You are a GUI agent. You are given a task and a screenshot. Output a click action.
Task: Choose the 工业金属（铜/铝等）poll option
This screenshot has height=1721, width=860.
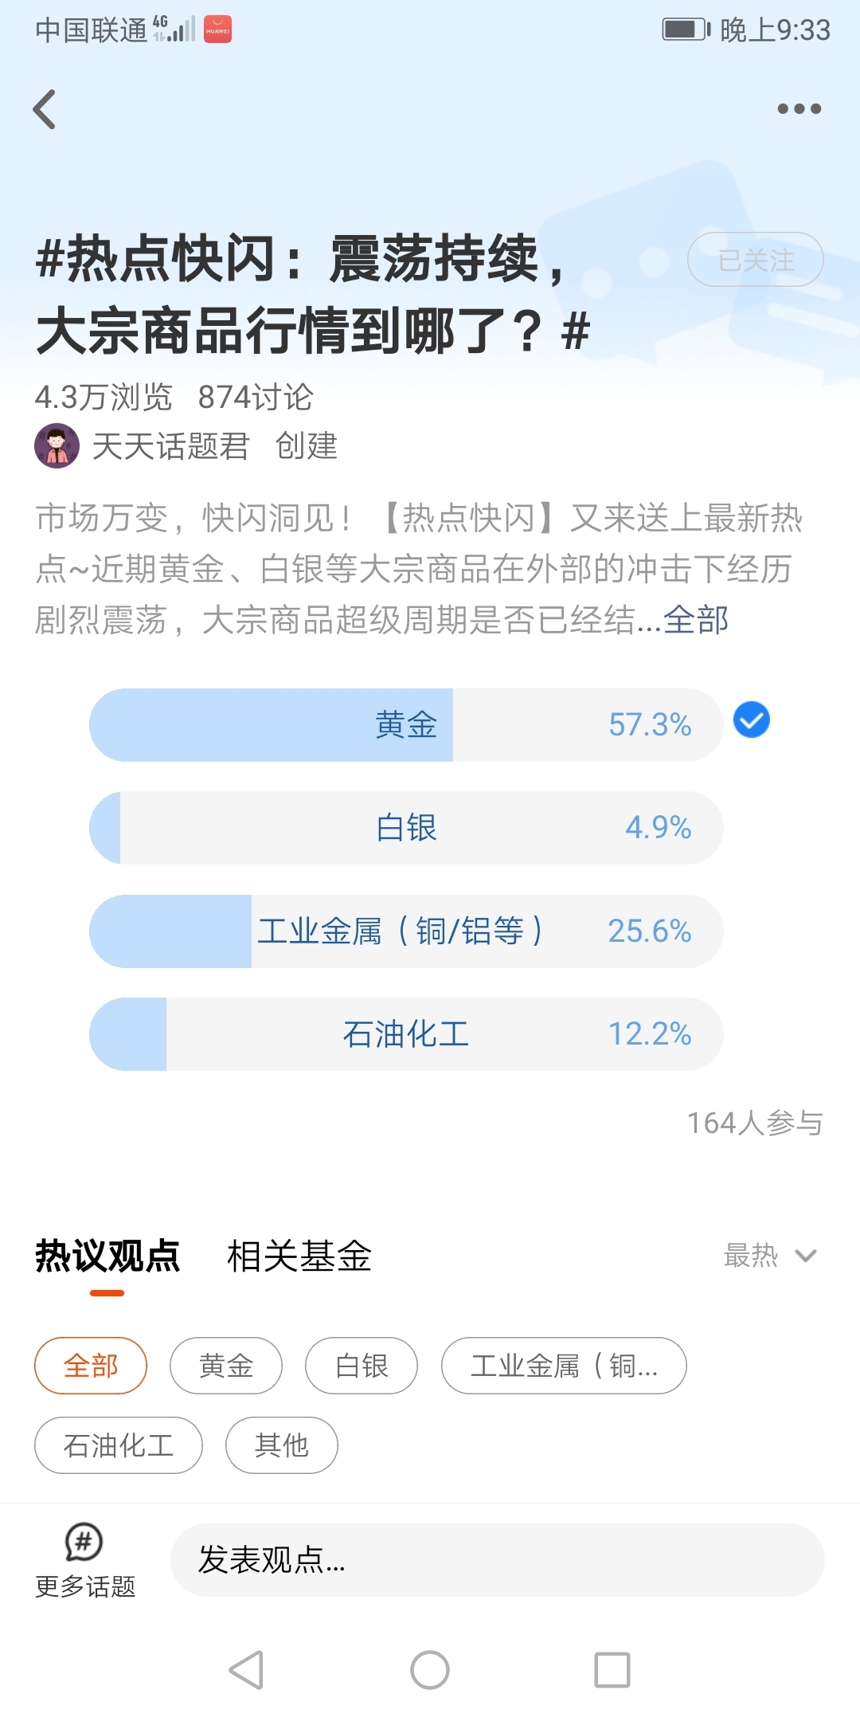[406, 931]
